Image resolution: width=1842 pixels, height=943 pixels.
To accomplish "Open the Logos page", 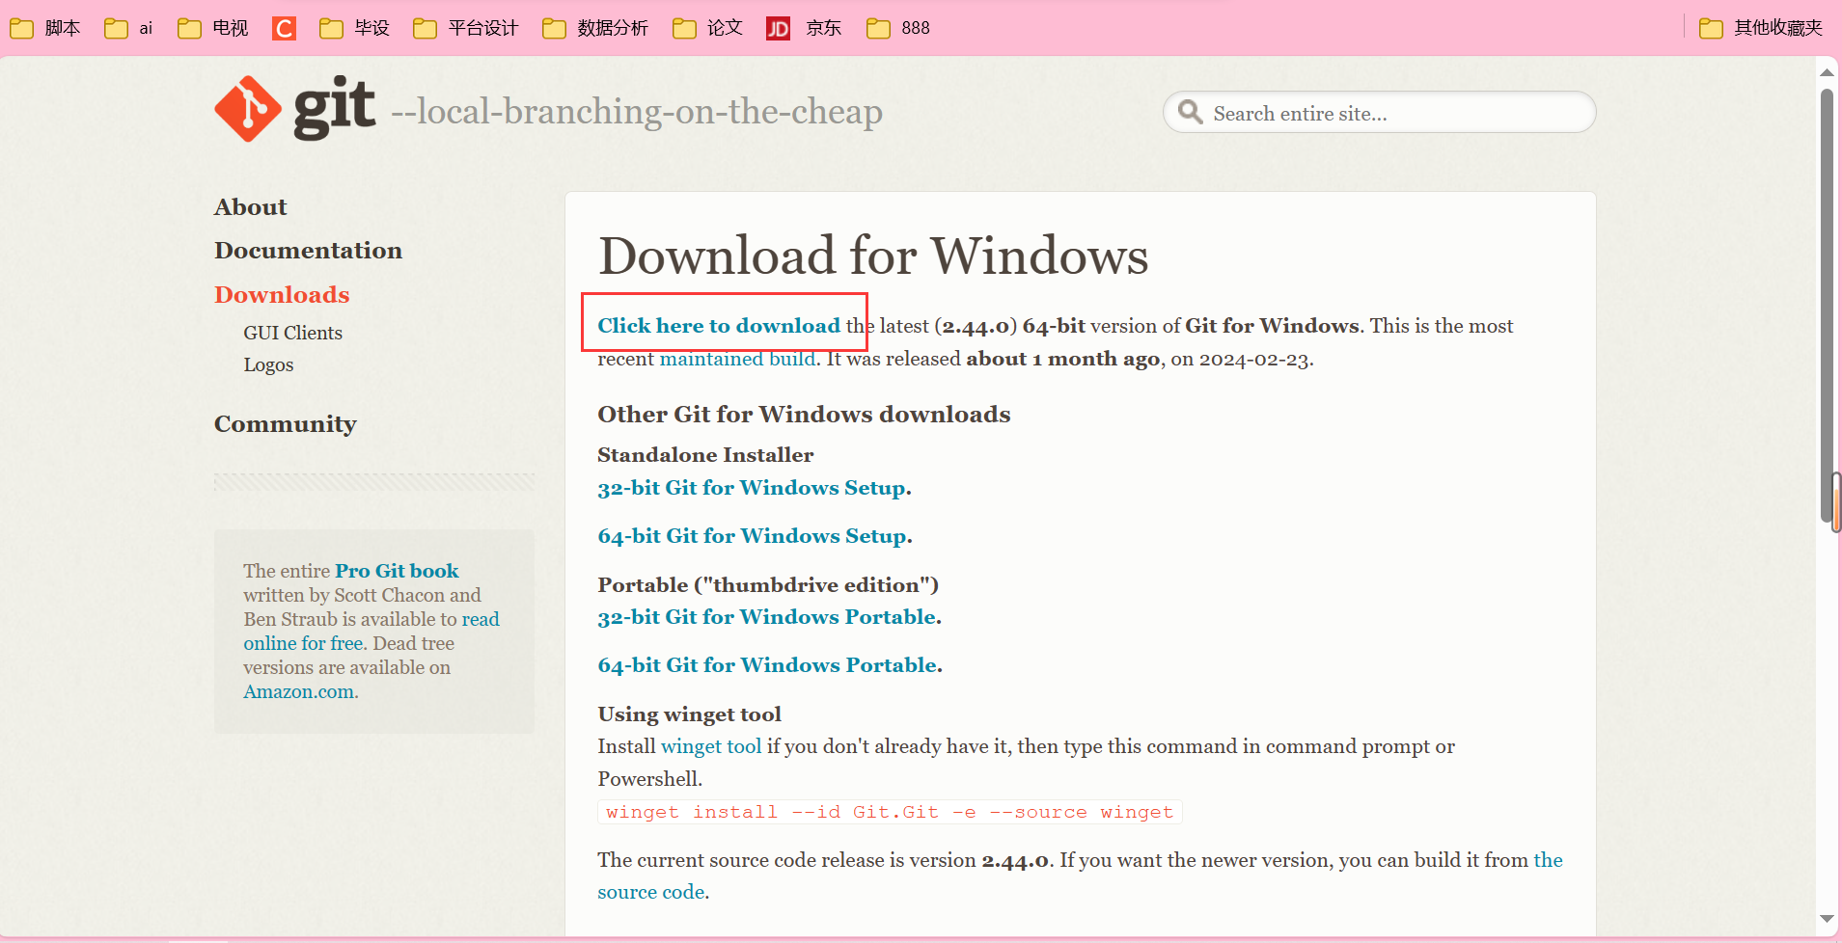I will [x=268, y=364].
